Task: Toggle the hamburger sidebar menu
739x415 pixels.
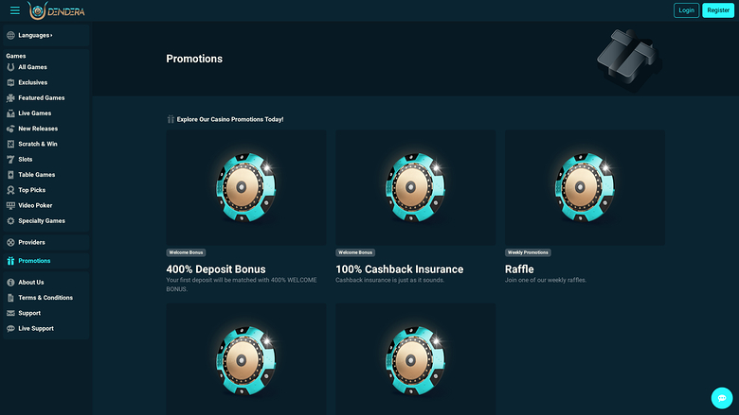Action: [14, 10]
